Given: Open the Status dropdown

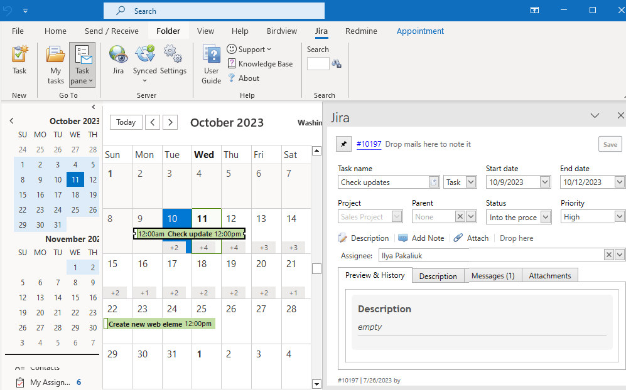Looking at the screenshot, I should coord(546,217).
